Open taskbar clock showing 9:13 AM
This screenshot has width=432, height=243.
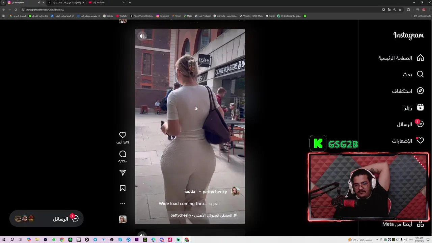(x=419, y=240)
